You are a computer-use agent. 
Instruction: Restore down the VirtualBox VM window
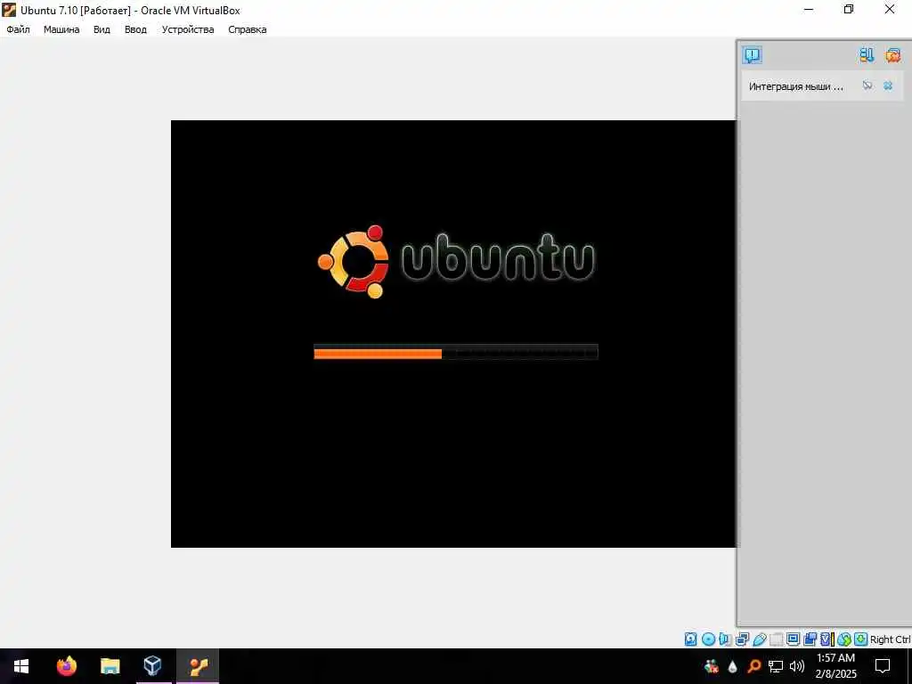(x=849, y=10)
